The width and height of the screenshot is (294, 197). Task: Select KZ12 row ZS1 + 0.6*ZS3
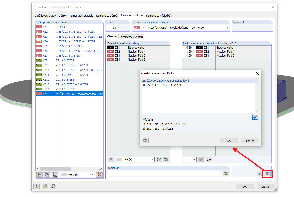click(x=69, y=80)
